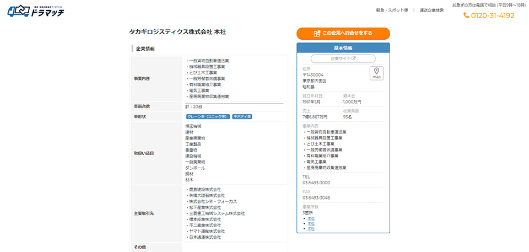Click address line 東京都大田区
This screenshot has width=529, height=252.
(x=315, y=81)
